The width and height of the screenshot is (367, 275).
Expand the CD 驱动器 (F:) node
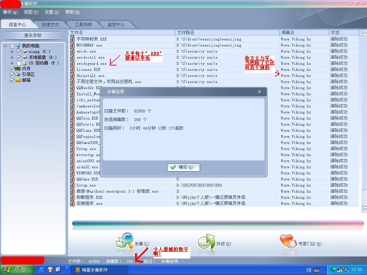click(x=12, y=63)
